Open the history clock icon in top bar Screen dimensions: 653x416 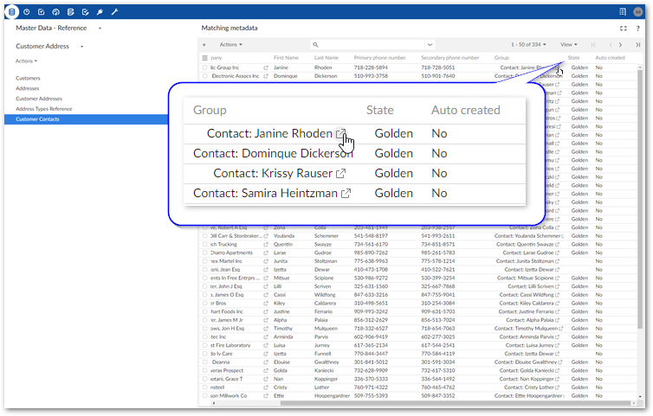(26, 12)
